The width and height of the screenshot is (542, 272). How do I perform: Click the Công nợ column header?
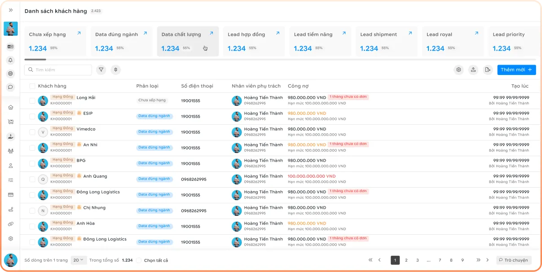298,86
